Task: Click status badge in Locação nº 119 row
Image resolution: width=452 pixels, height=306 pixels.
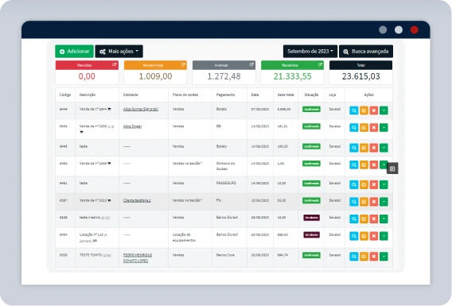Action: pyautogui.click(x=311, y=235)
